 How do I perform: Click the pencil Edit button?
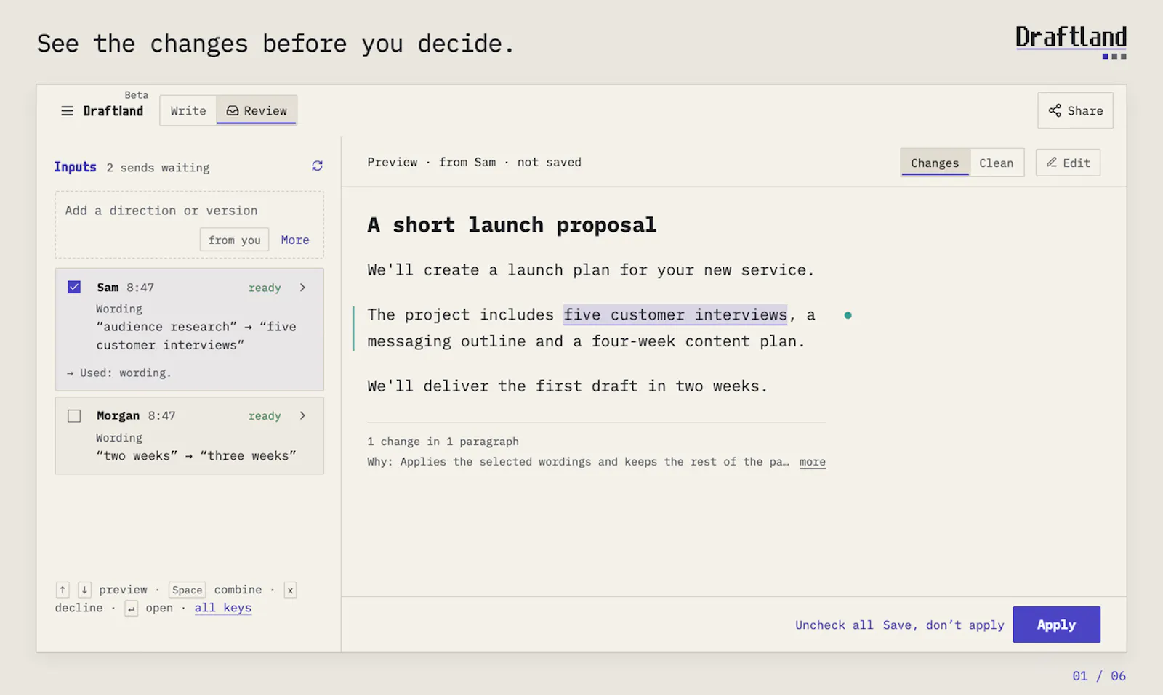[1068, 163]
